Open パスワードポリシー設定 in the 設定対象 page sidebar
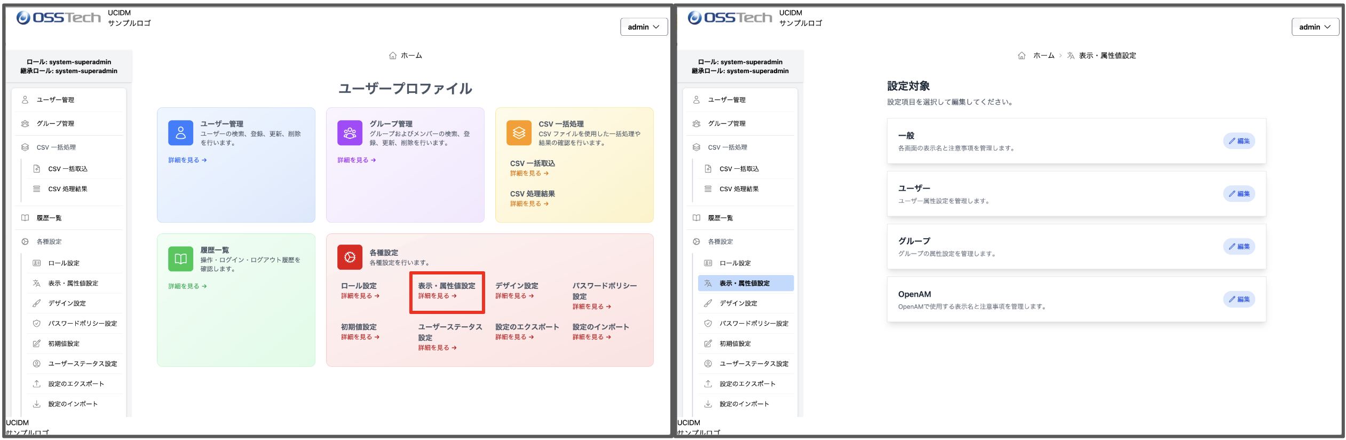The height and width of the screenshot is (440, 1346). pyautogui.click(x=754, y=324)
